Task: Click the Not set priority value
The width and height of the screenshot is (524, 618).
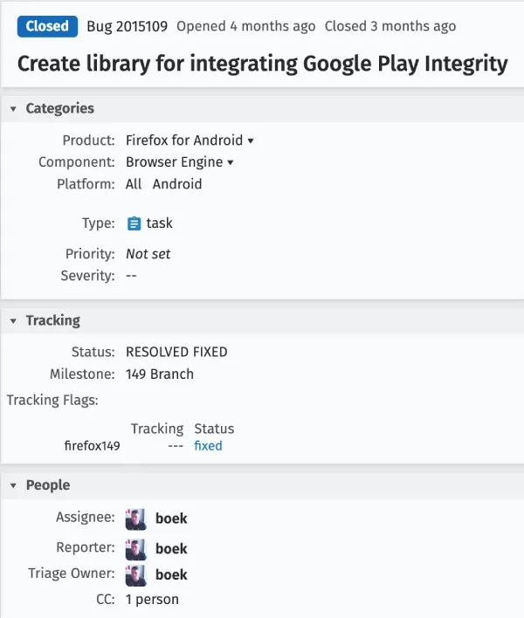Action: pos(148,254)
